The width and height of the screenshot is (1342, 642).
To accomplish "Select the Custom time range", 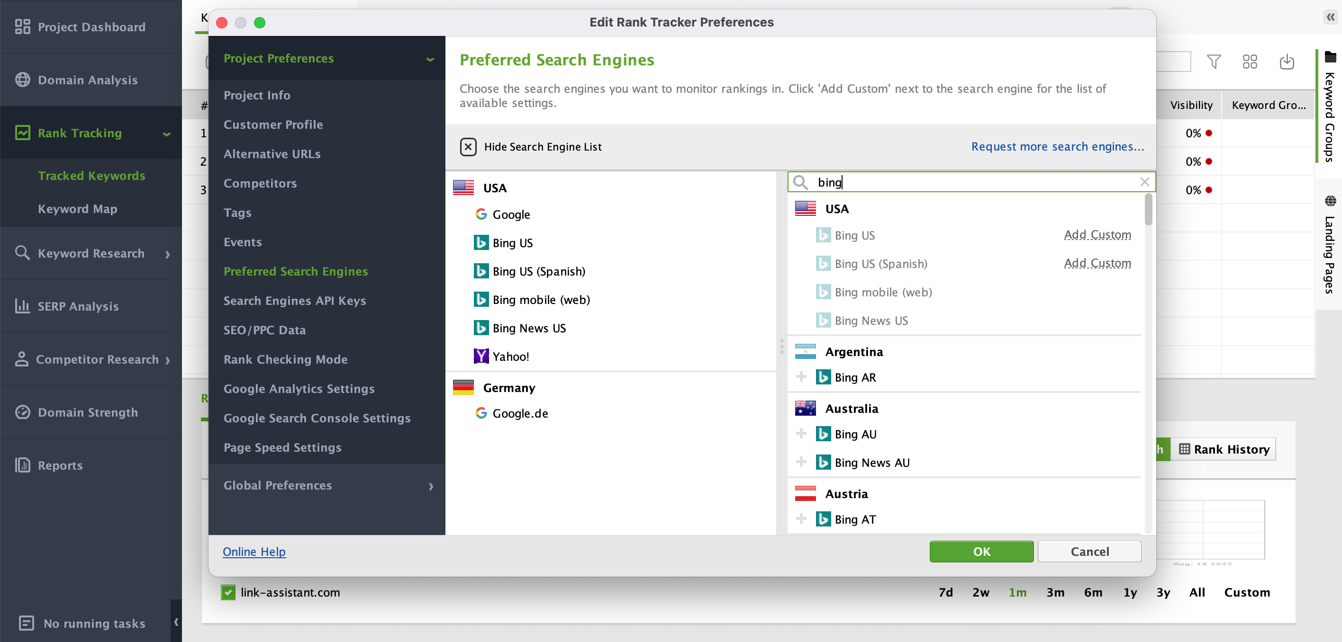I will tap(1247, 592).
